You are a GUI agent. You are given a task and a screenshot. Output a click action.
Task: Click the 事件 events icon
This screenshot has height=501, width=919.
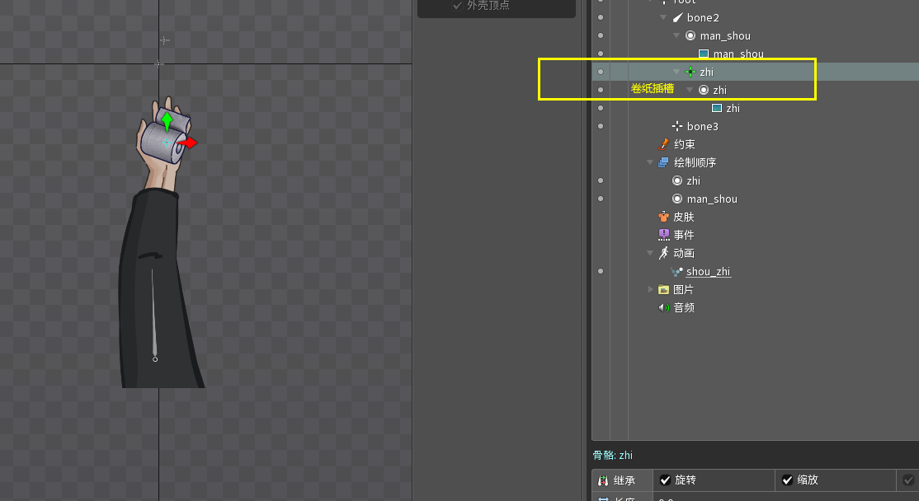tap(664, 235)
